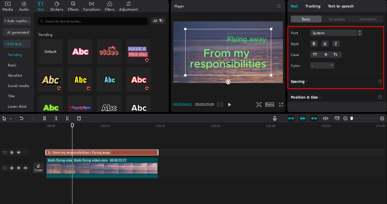Open the Filters panel
Image resolution: width=387 pixels, height=204 pixels.
[109, 6]
